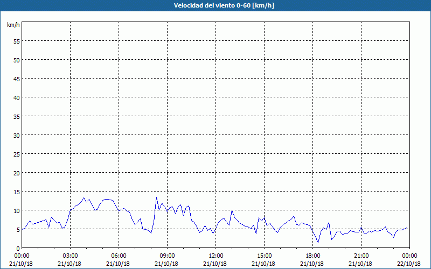Click the y-axis label '50'
The width and height of the screenshot is (431, 269).
point(17,60)
